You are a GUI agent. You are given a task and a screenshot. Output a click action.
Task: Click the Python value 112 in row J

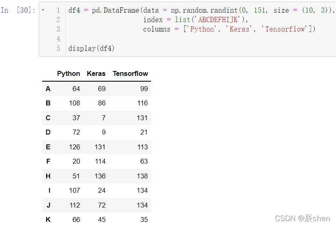(74, 205)
